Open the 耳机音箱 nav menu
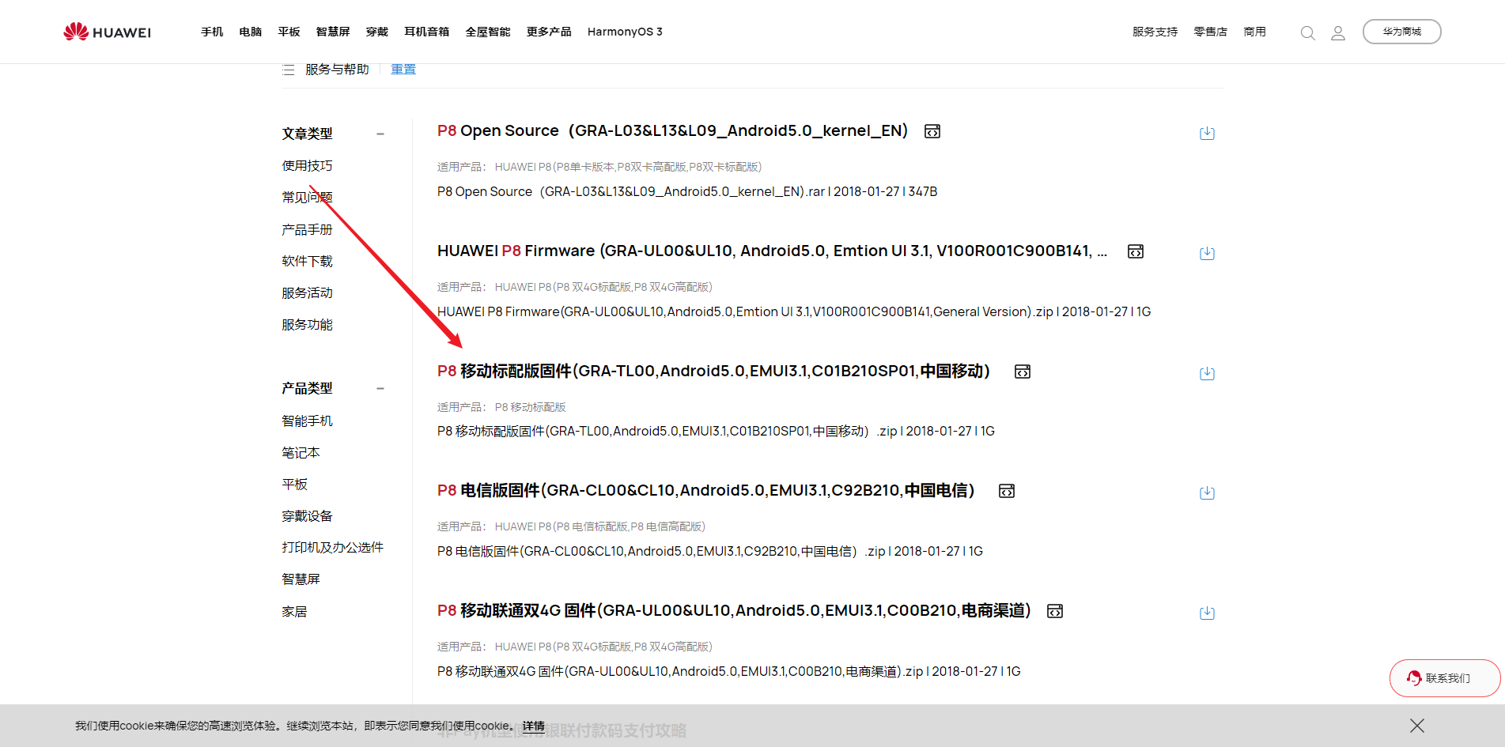This screenshot has width=1505, height=747. [427, 32]
